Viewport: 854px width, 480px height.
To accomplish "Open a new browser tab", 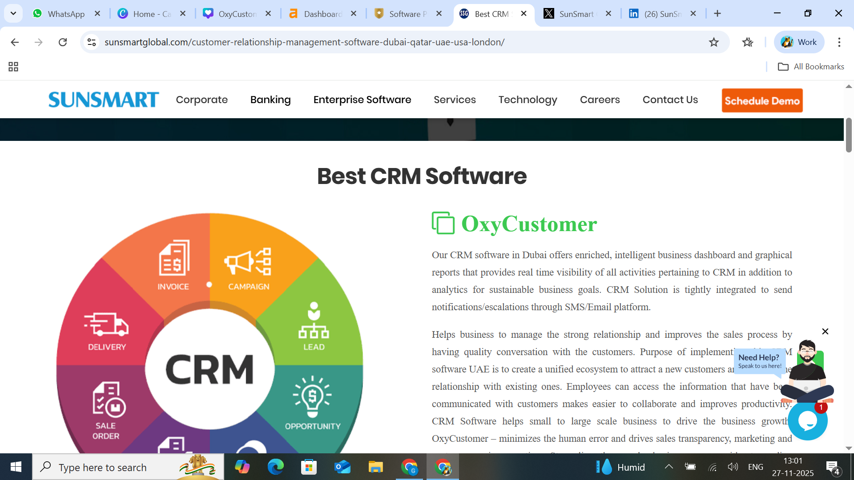I will 717,14.
